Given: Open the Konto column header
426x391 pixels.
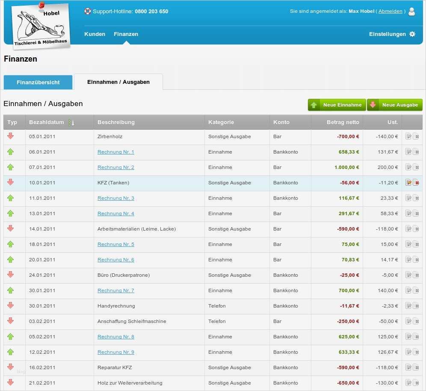Looking at the screenshot, I should [281, 122].
